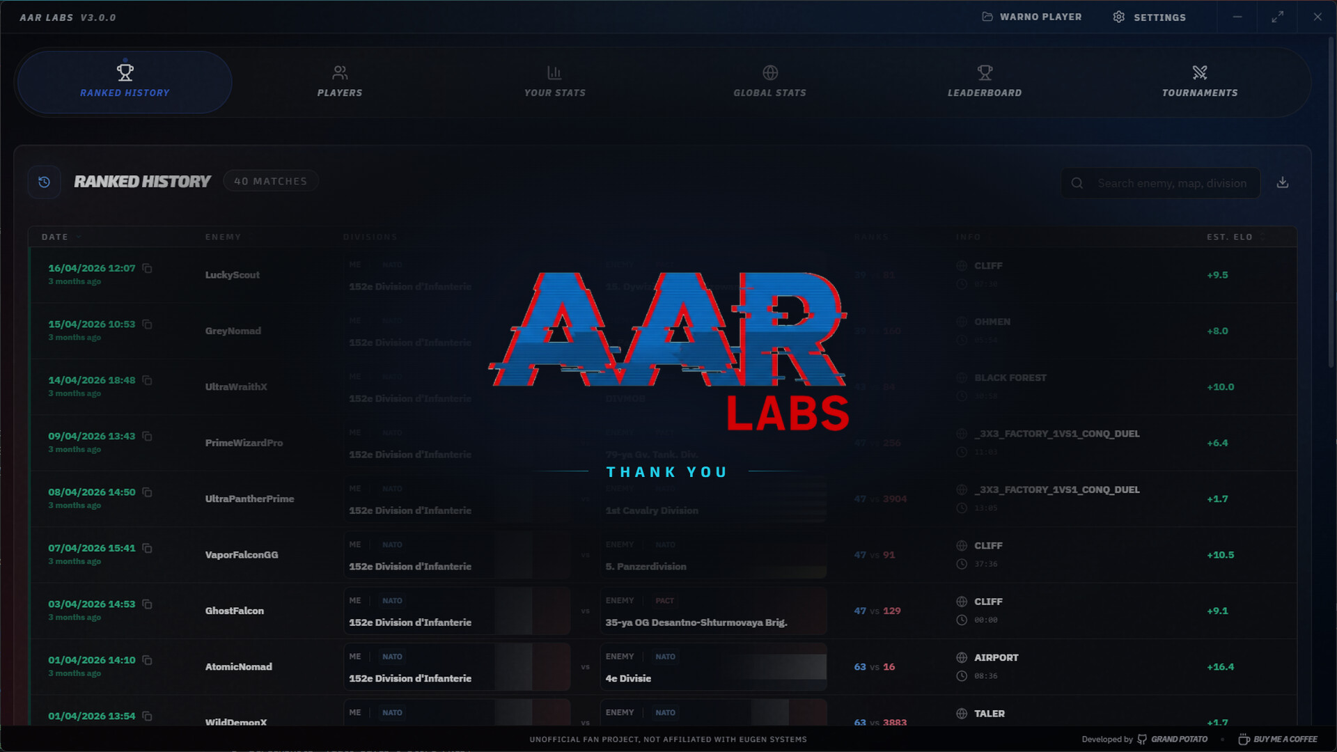This screenshot has width=1337, height=752.
Task: Copy the 01/04/2026 14:10 match entry
Action: tap(147, 660)
